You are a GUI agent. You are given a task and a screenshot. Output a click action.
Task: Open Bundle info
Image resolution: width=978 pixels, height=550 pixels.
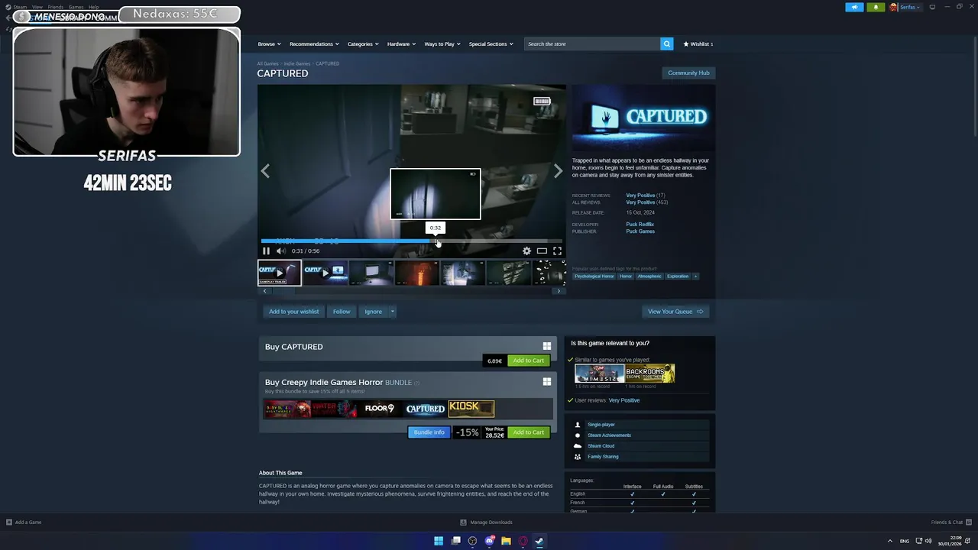click(x=429, y=432)
